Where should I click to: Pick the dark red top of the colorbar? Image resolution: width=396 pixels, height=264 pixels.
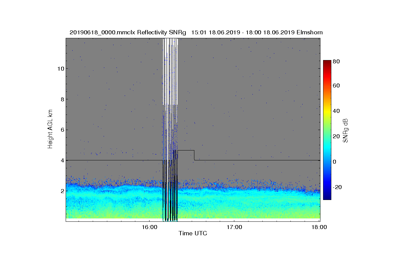(327, 63)
